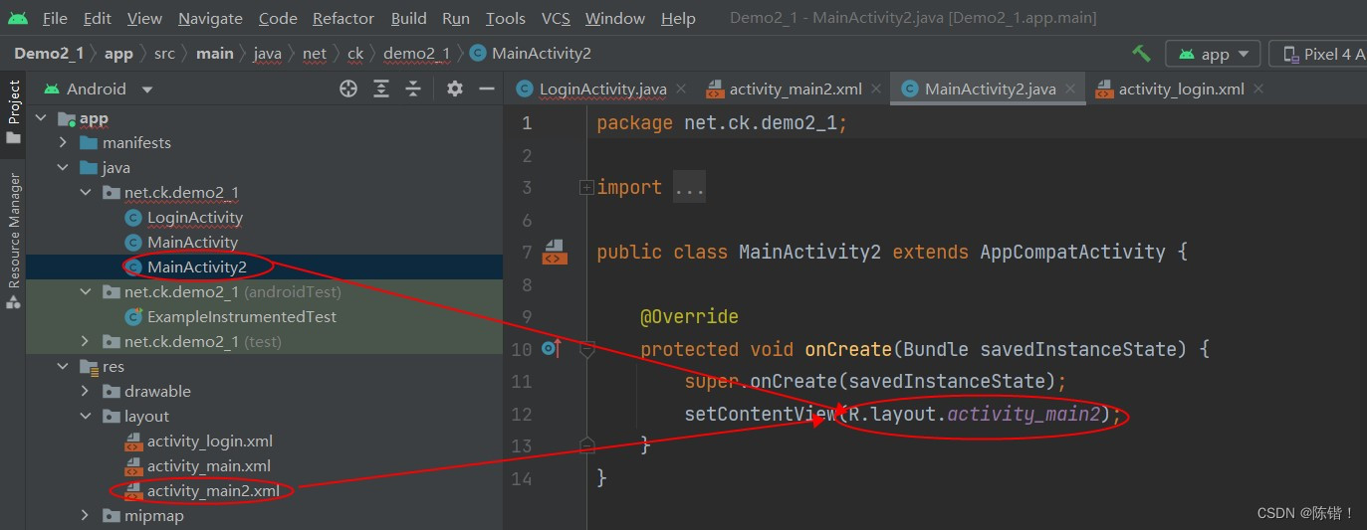Open the File menu
Screen dimensions: 1367x530
55,18
